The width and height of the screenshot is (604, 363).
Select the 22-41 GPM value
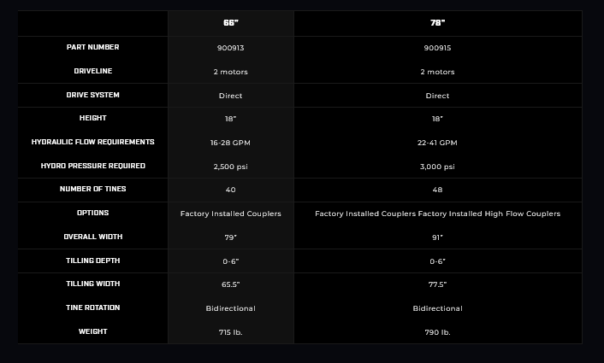pyautogui.click(x=437, y=143)
